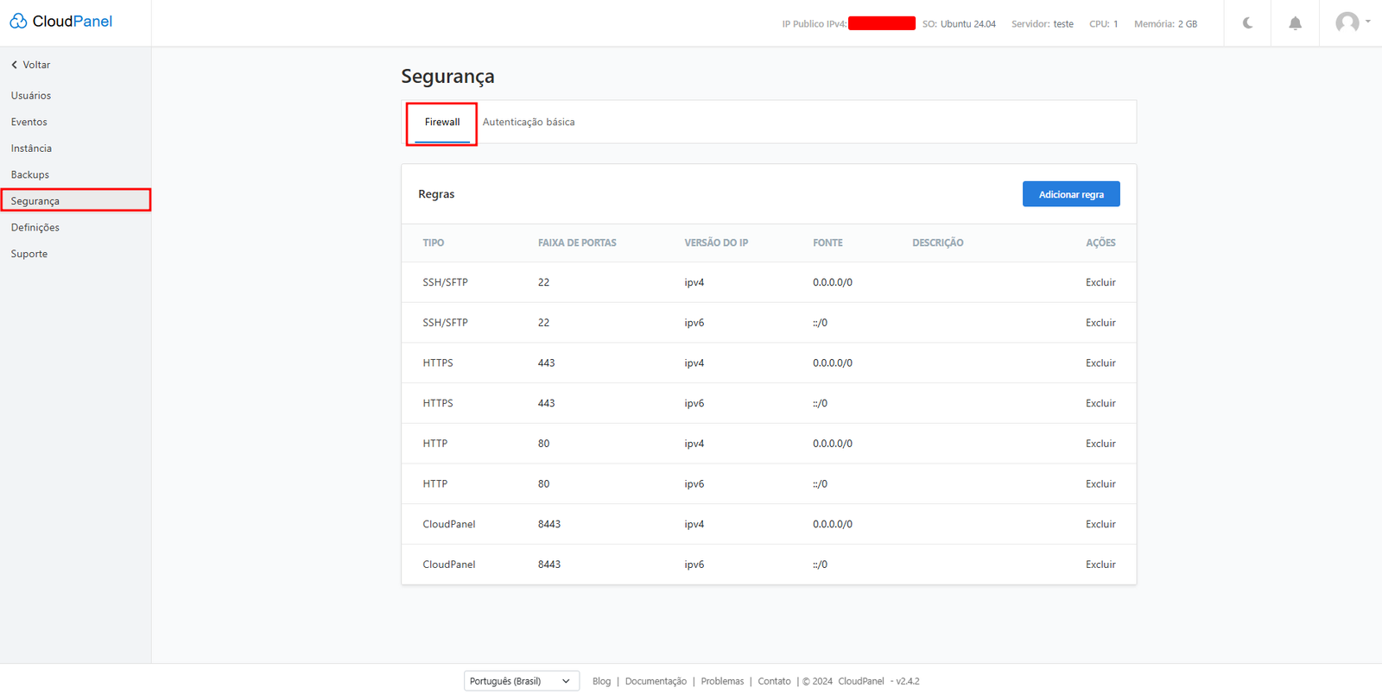Image resolution: width=1382 pixels, height=694 pixels.
Task: Open Eventos in the sidebar
Action: click(x=29, y=123)
